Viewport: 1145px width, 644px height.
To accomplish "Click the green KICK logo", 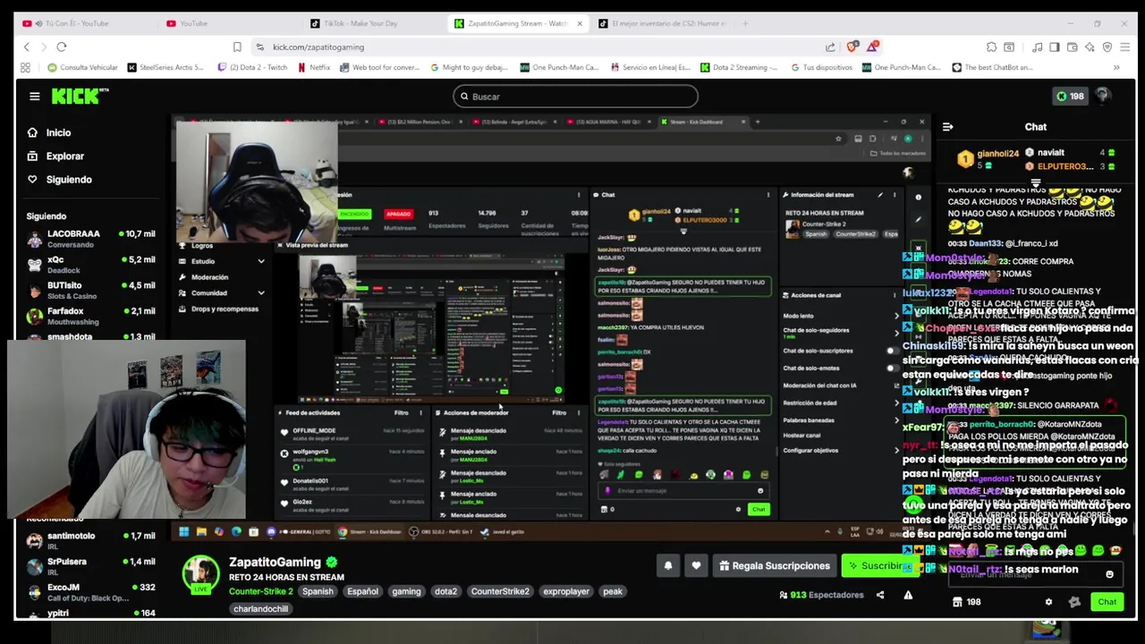I will [80, 97].
